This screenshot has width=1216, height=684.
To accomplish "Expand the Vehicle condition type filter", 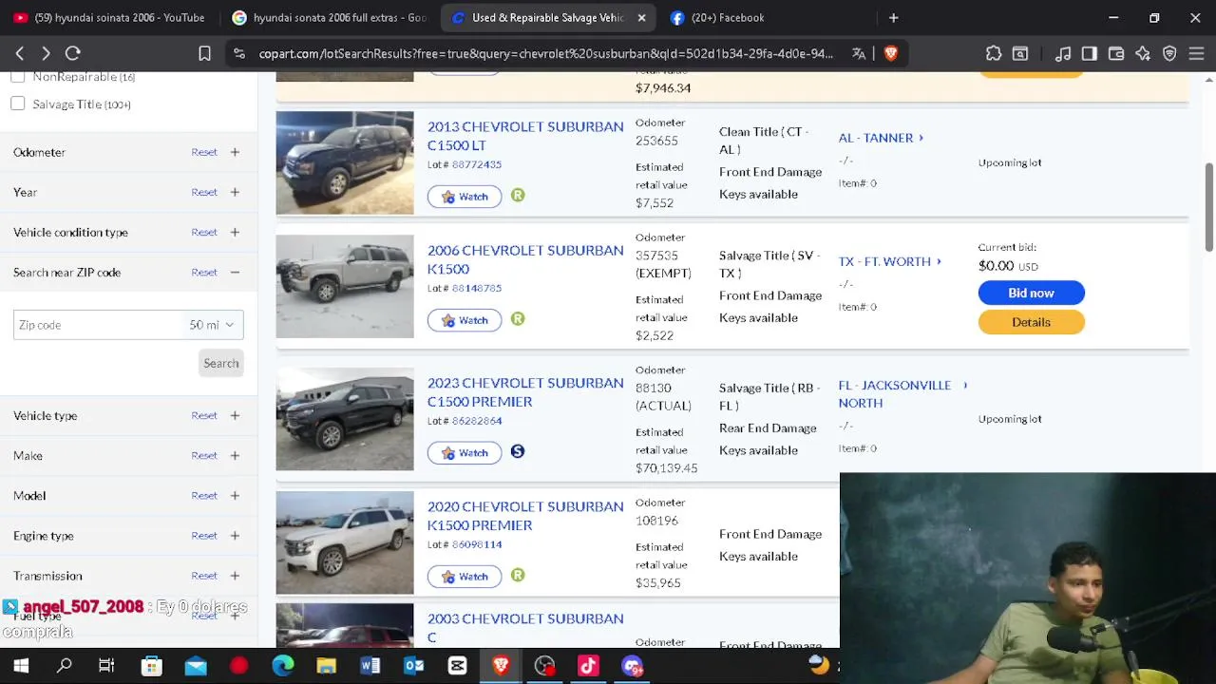I will pos(235,232).
